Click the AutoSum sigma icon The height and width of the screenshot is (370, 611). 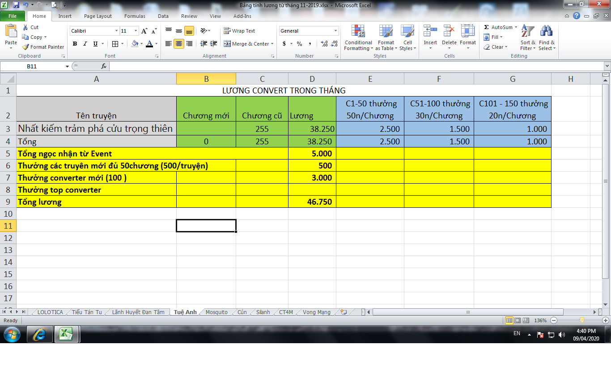click(x=487, y=27)
